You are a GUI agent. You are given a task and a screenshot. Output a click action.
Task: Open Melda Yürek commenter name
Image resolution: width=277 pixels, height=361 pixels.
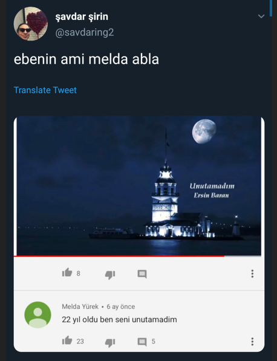click(80, 306)
